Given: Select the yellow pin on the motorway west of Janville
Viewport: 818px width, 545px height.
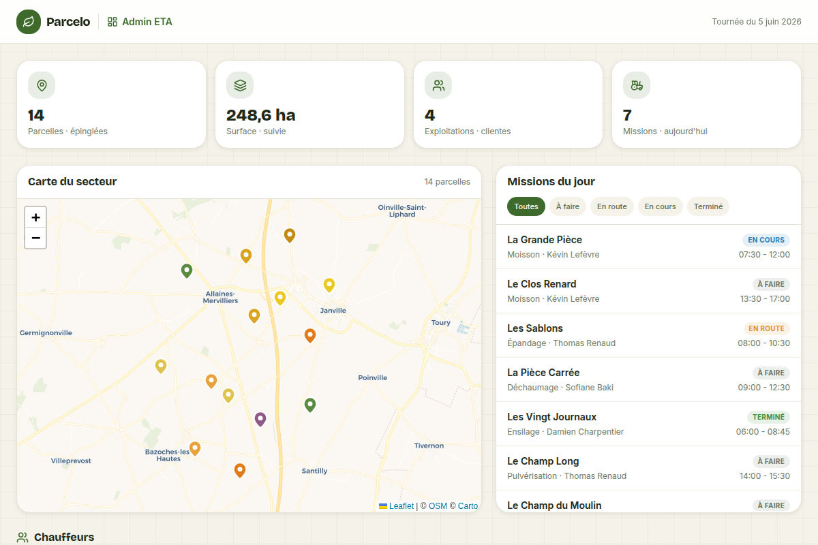Looking at the screenshot, I should (280, 298).
